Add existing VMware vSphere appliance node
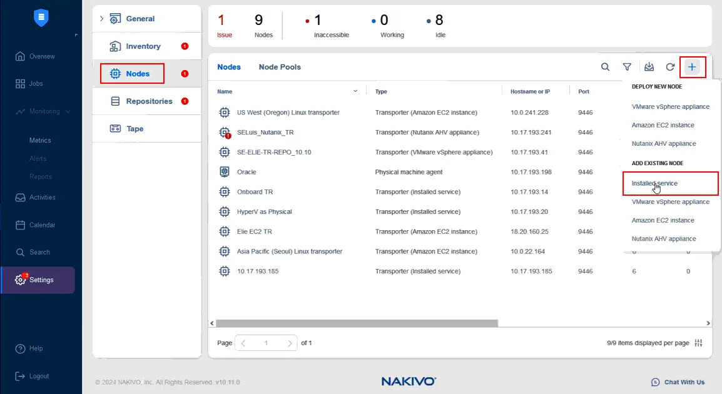The height and width of the screenshot is (394, 722). tap(671, 202)
